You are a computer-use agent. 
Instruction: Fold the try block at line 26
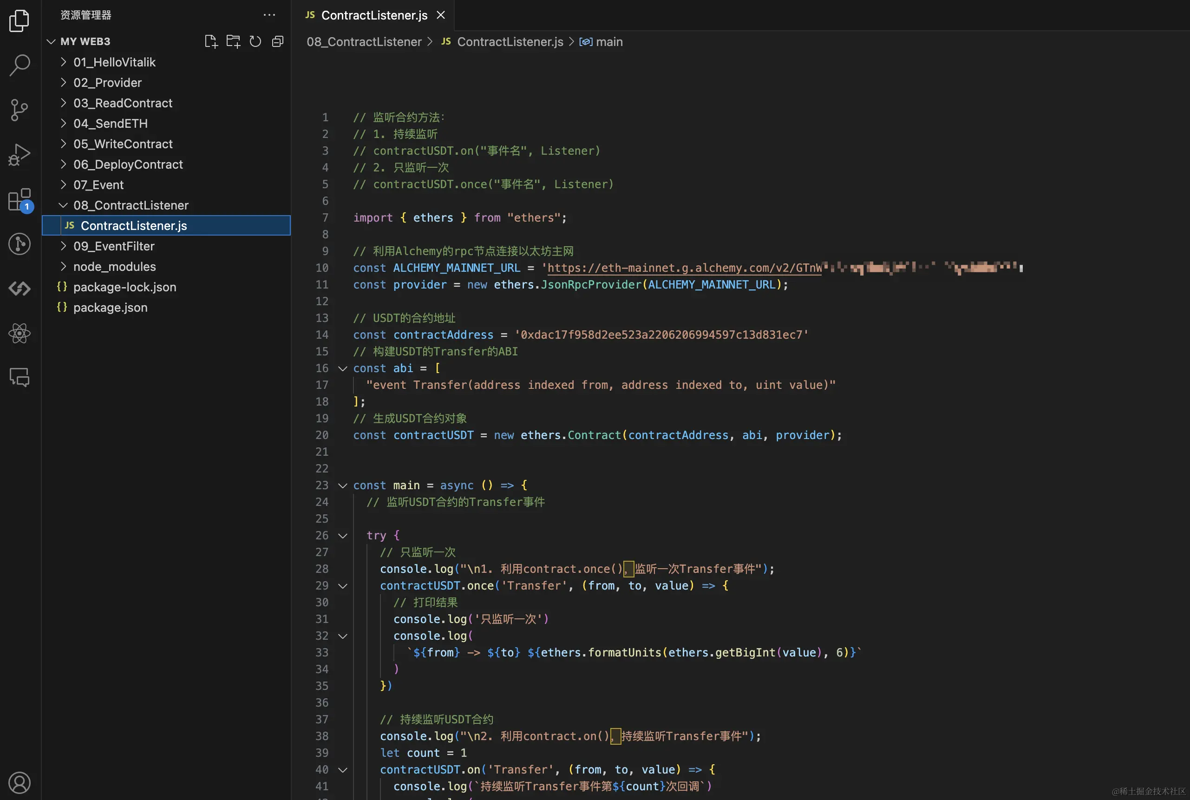[343, 536]
